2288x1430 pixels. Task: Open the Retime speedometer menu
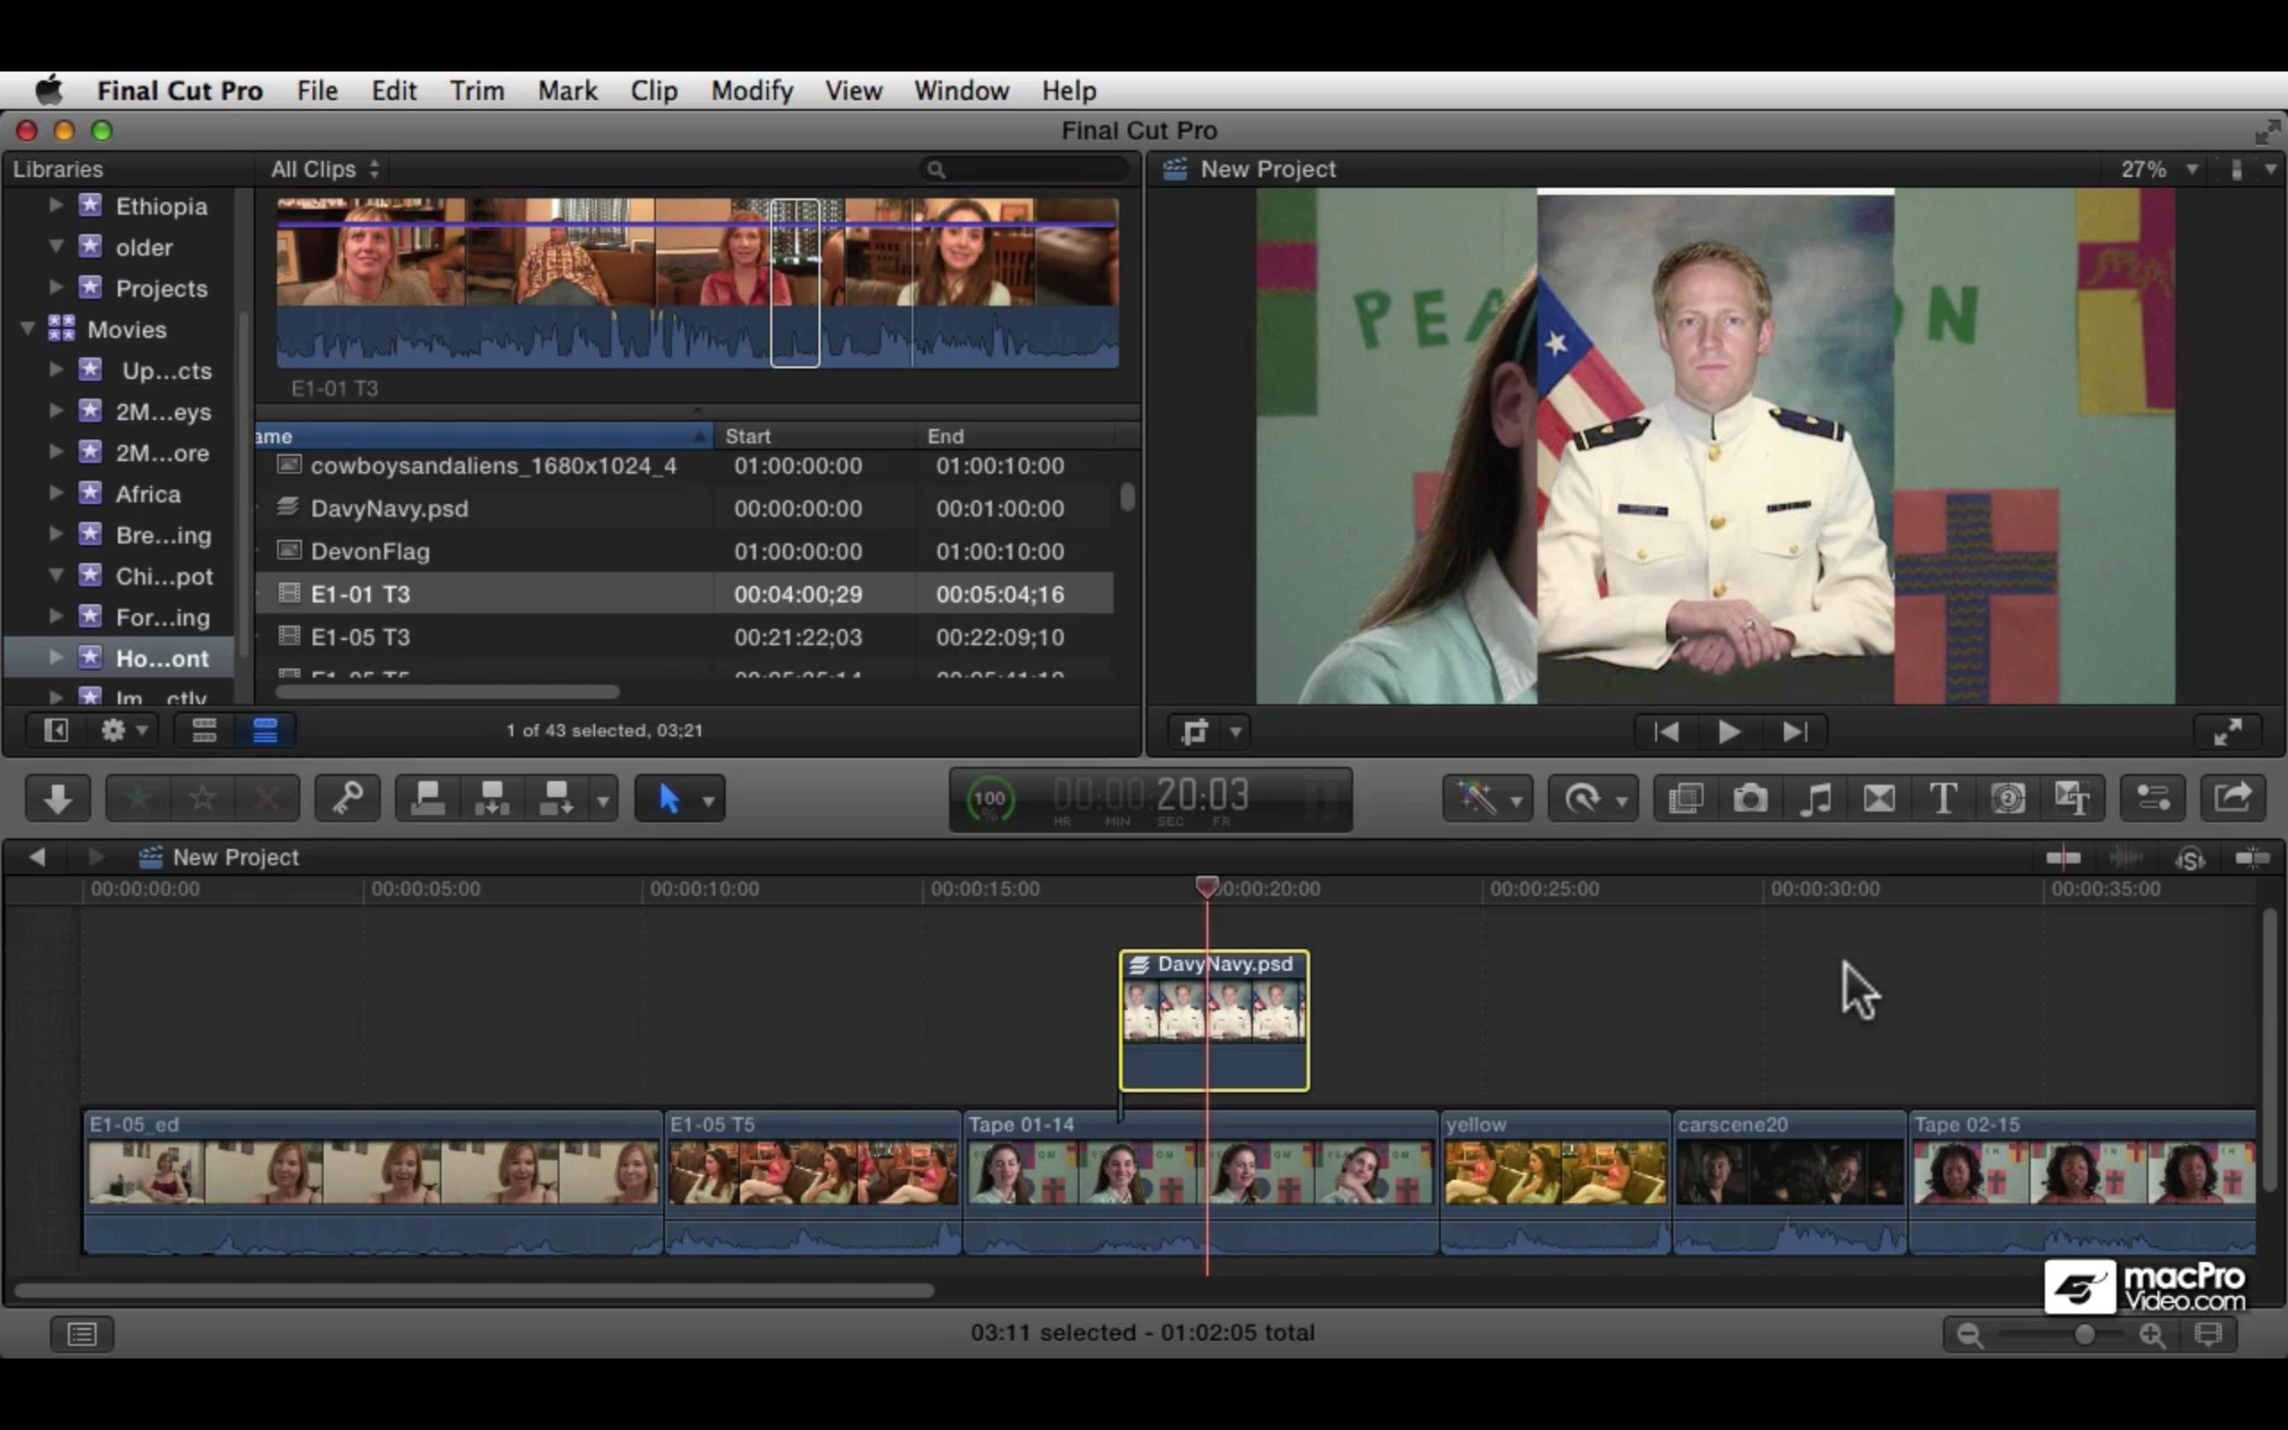coord(1593,799)
